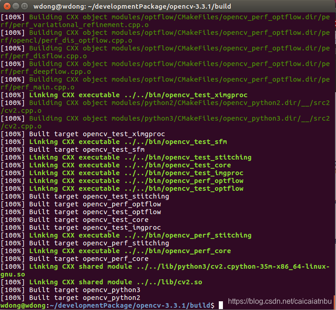Click 'rf/perf_deepflow.cpp.o' text
The width and height of the screenshot is (336, 310).
tap(46, 72)
